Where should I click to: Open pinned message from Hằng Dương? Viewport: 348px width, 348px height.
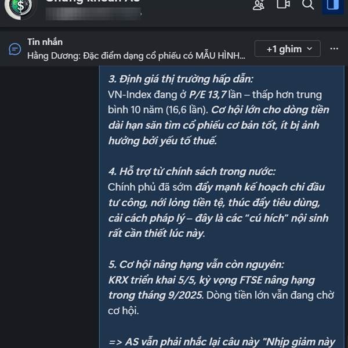[136, 56]
